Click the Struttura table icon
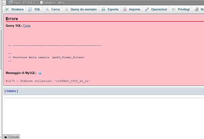204x139 pixels. (7, 9)
